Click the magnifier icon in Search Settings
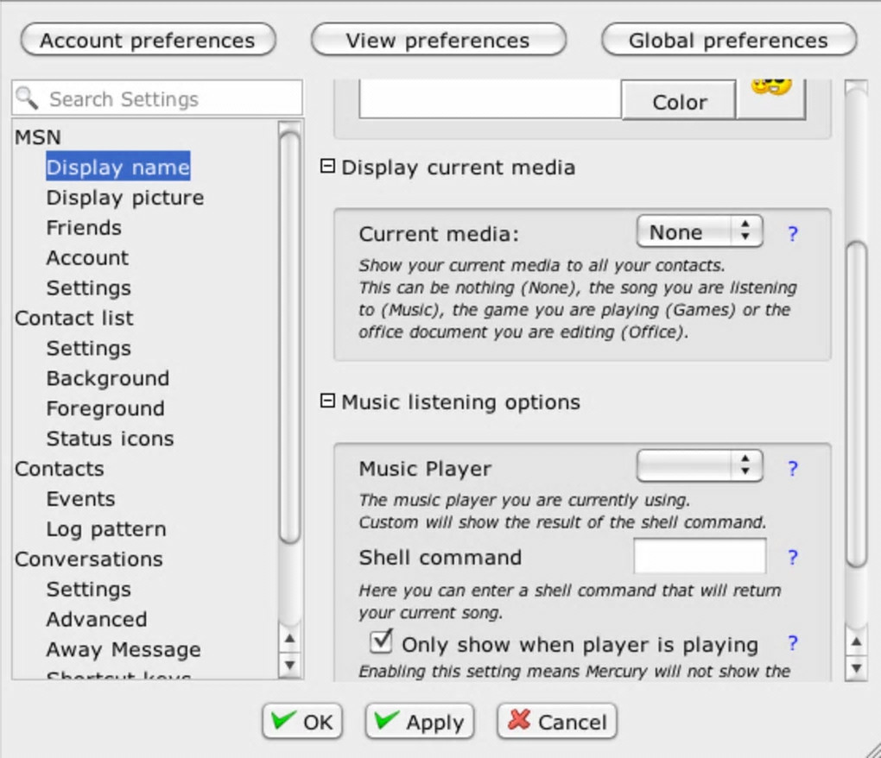The width and height of the screenshot is (881, 758). [x=28, y=98]
